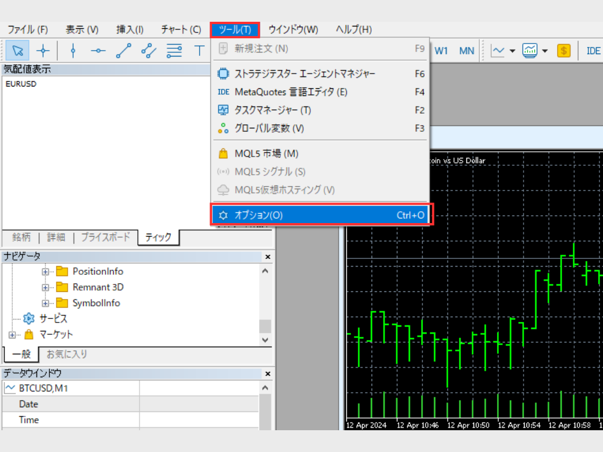603x452 pixels.
Task: Switch to 詳細 tab
Action: click(56, 237)
